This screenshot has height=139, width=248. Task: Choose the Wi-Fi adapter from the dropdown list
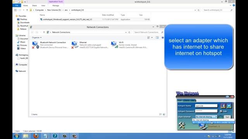coord(213,122)
